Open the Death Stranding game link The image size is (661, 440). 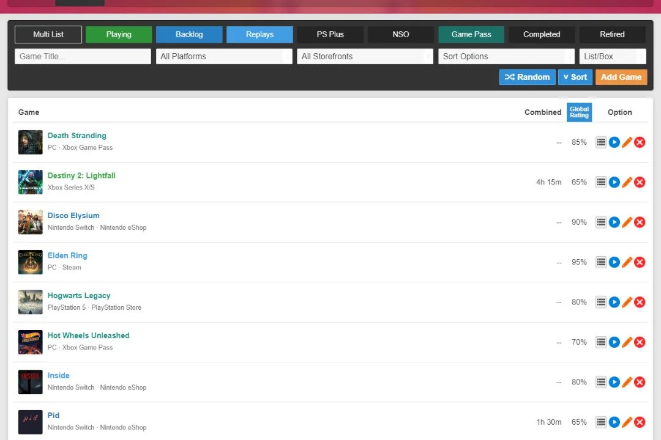pyautogui.click(x=77, y=136)
